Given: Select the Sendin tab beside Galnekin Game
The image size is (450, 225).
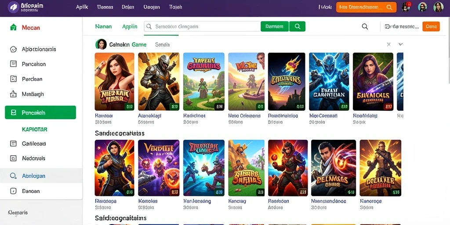Looking at the screenshot, I should [x=163, y=44].
